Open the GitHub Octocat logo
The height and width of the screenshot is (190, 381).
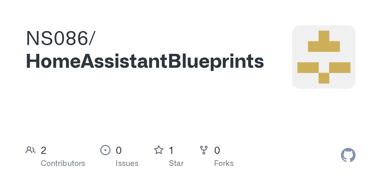(348, 155)
